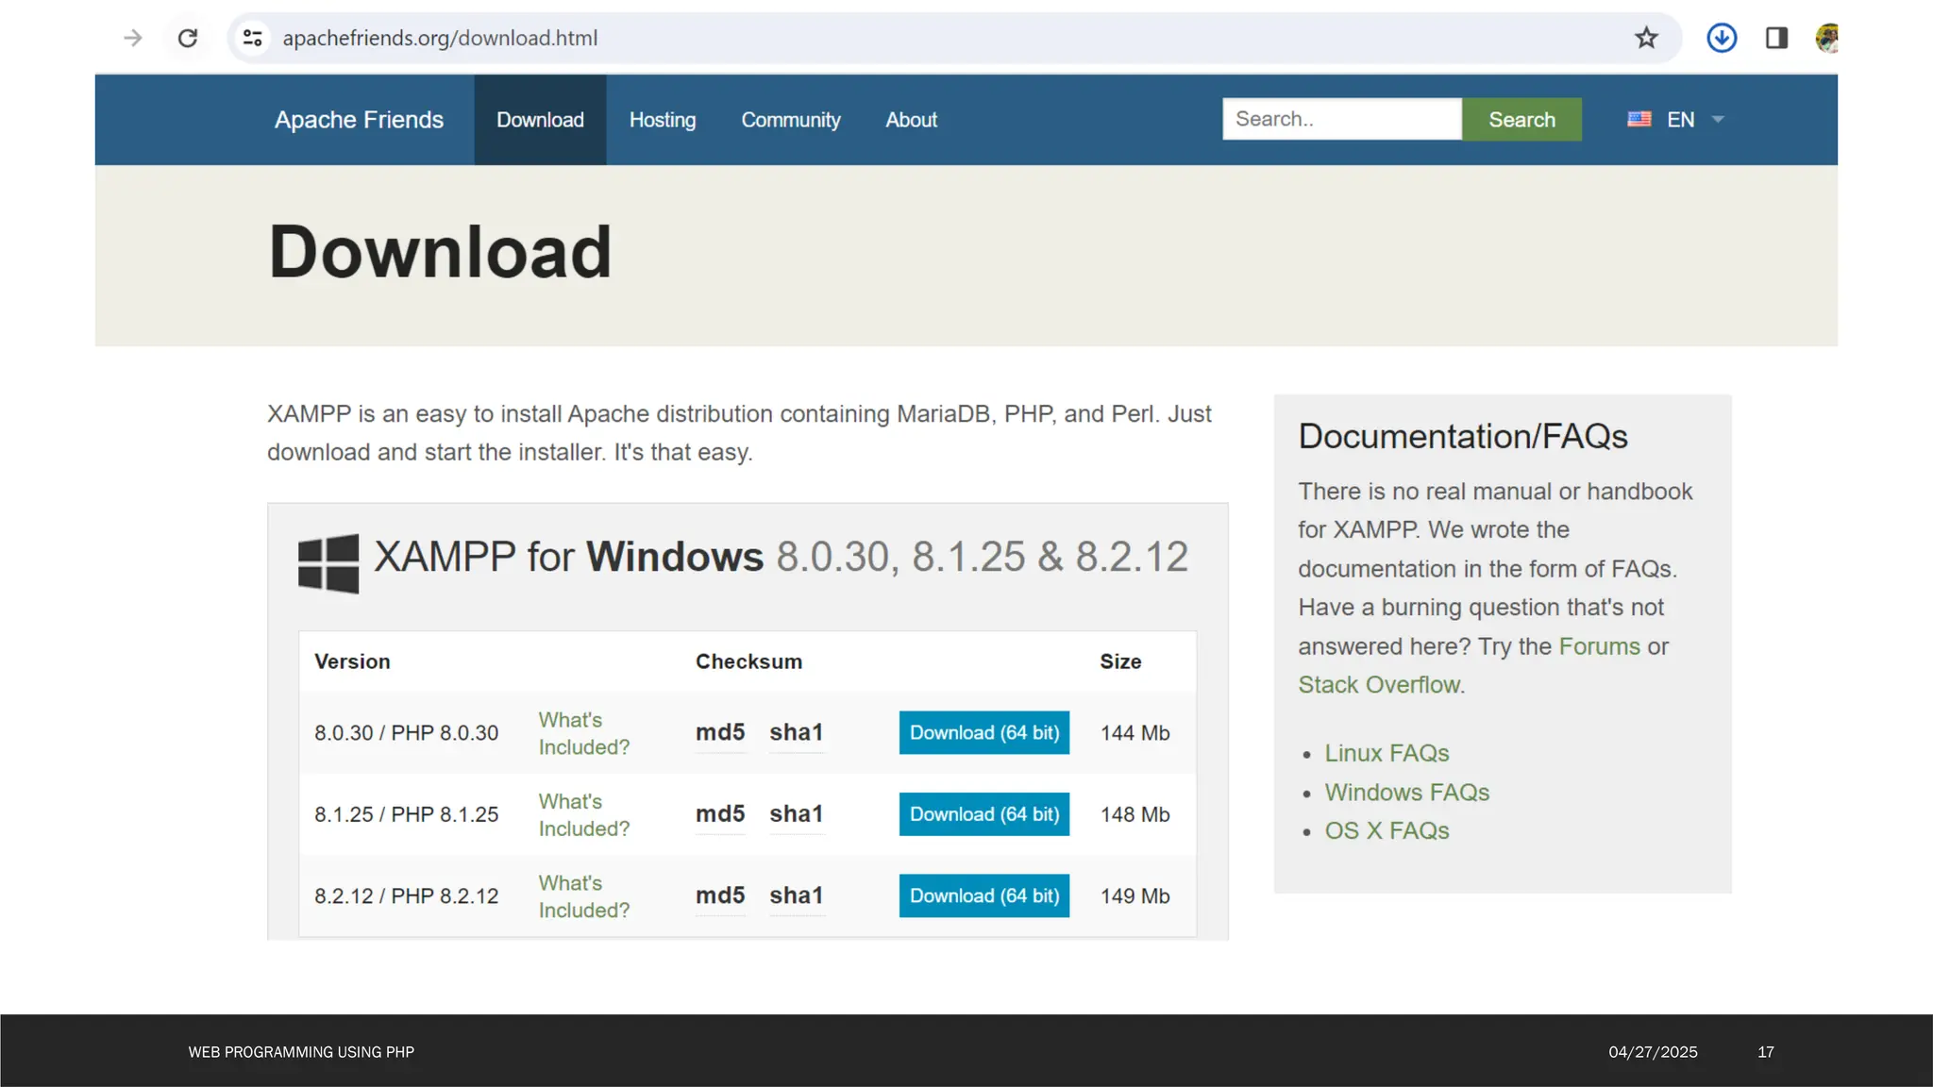Open the About nav item
The image size is (1933, 1087).
click(911, 120)
